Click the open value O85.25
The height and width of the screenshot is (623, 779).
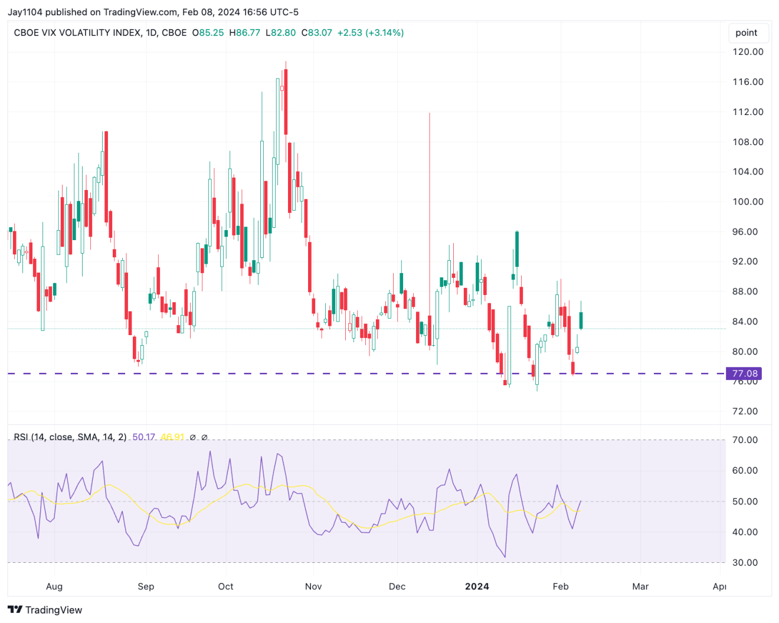pos(208,33)
